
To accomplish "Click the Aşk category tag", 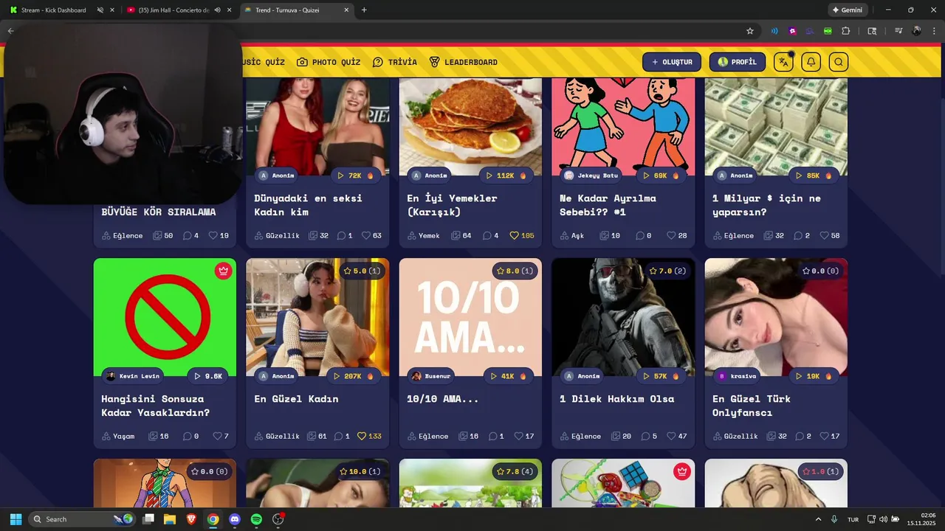I will [571, 235].
